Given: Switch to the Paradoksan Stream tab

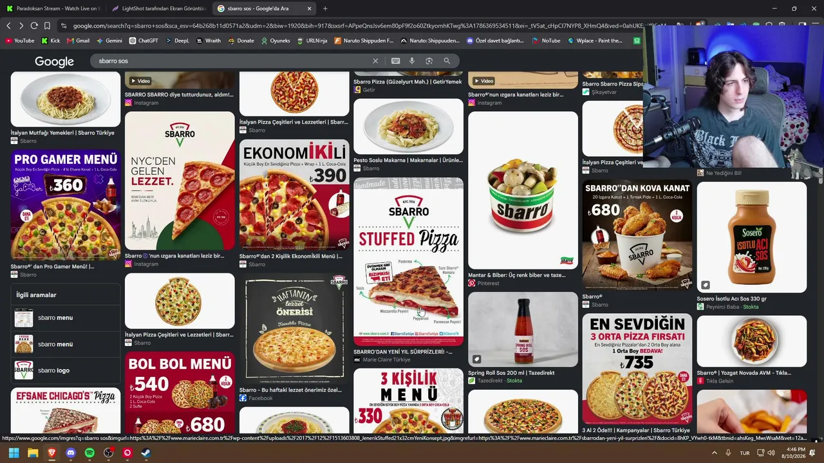Looking at the screenshot, I should (x=53, y=8).
